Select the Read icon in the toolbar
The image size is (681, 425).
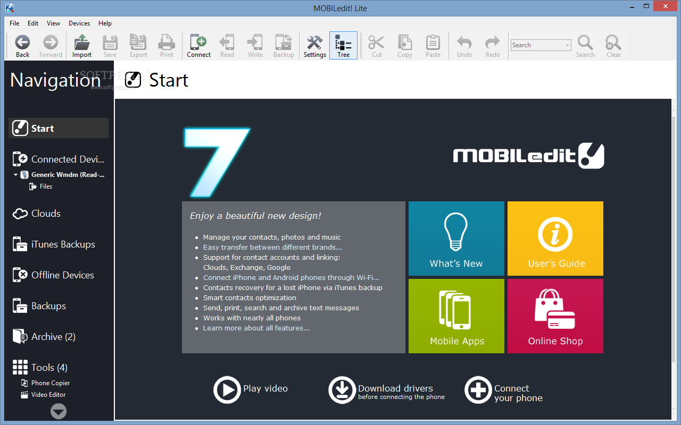pos(227,45)
